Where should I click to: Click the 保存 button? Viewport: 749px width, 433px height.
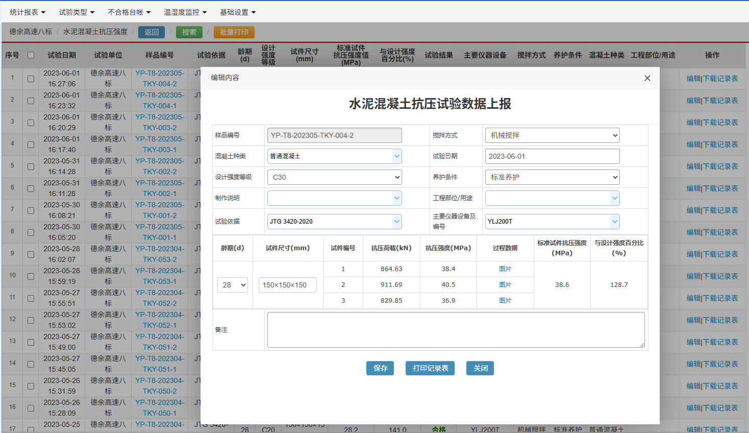380,368
